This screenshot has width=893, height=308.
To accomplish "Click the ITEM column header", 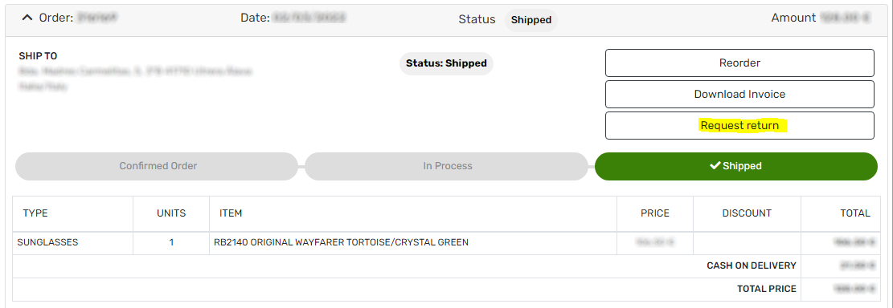I will click(231, 213).
